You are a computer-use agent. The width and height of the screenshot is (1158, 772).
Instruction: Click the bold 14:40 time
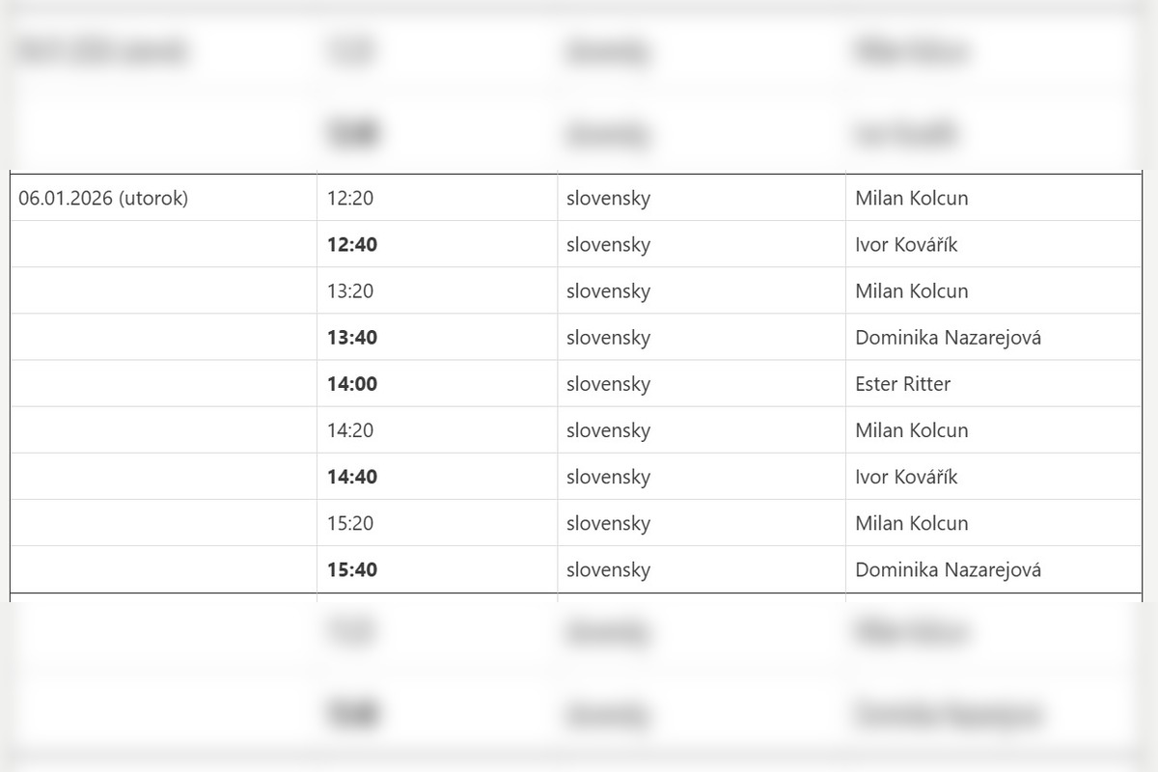352,477
